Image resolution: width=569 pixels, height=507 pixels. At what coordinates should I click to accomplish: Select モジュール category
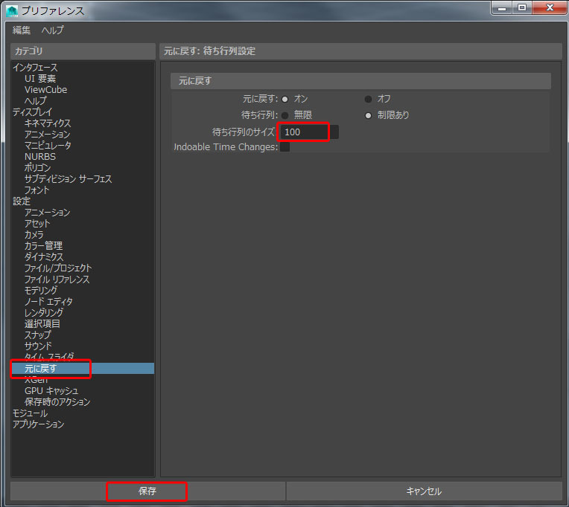tap(30, 413)
